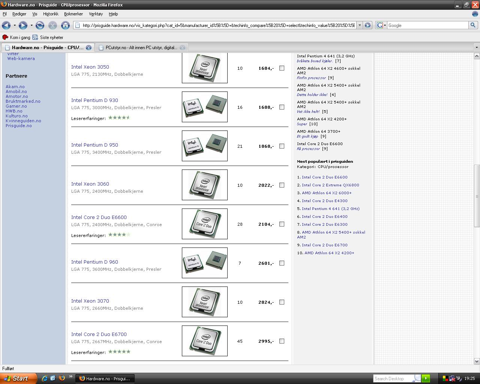Follow the Bruktmarked.no partner link

click(23, 101)
